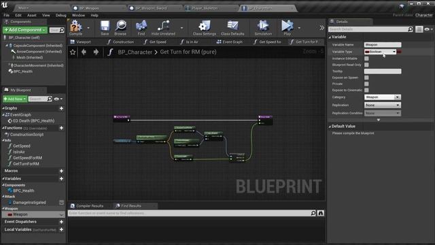This screenshot has height=245, width=435.
Task: Open the Hide Unrelated options arrow
Action: (x=181, y=28)
